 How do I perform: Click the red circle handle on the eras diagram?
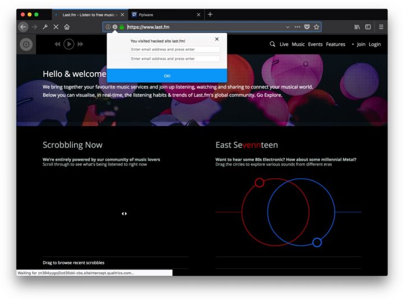pyautogui.click(x=259, y=183)
